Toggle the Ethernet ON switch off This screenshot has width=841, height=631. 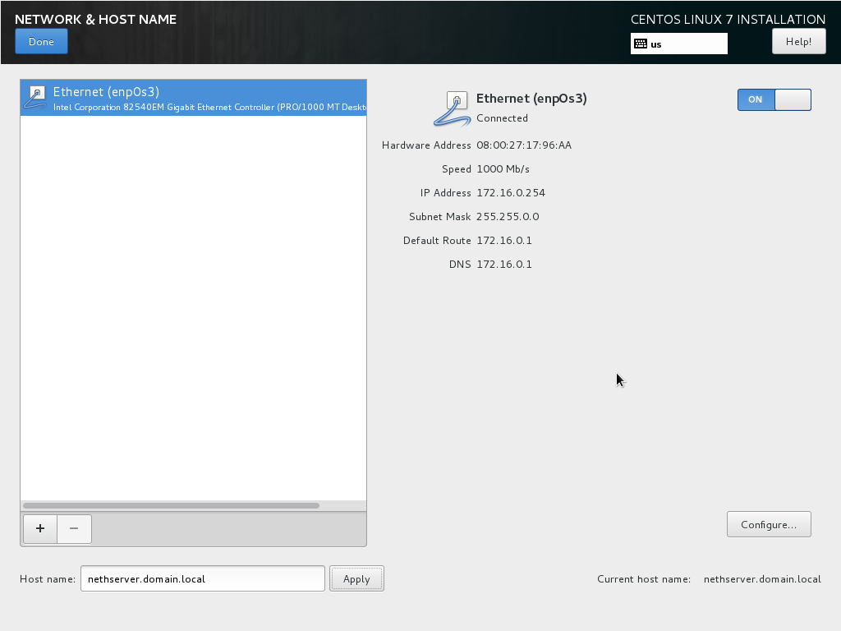774,99
